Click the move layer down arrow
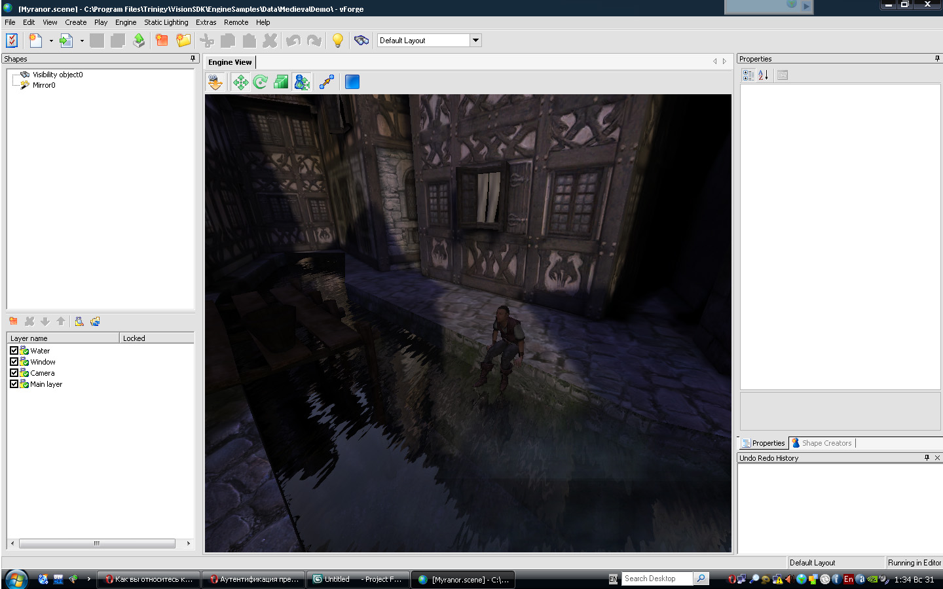The width and height of the screenshot is (943, 589). click(45, 321)
